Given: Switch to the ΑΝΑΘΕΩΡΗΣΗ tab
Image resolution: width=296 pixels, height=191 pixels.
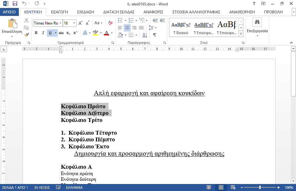Looking at the screenshot, I should (242, 12).
